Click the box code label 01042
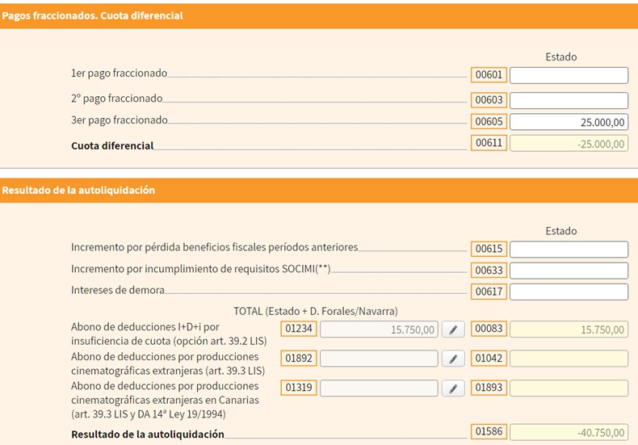The image size is (638, 445). (489, 359)
